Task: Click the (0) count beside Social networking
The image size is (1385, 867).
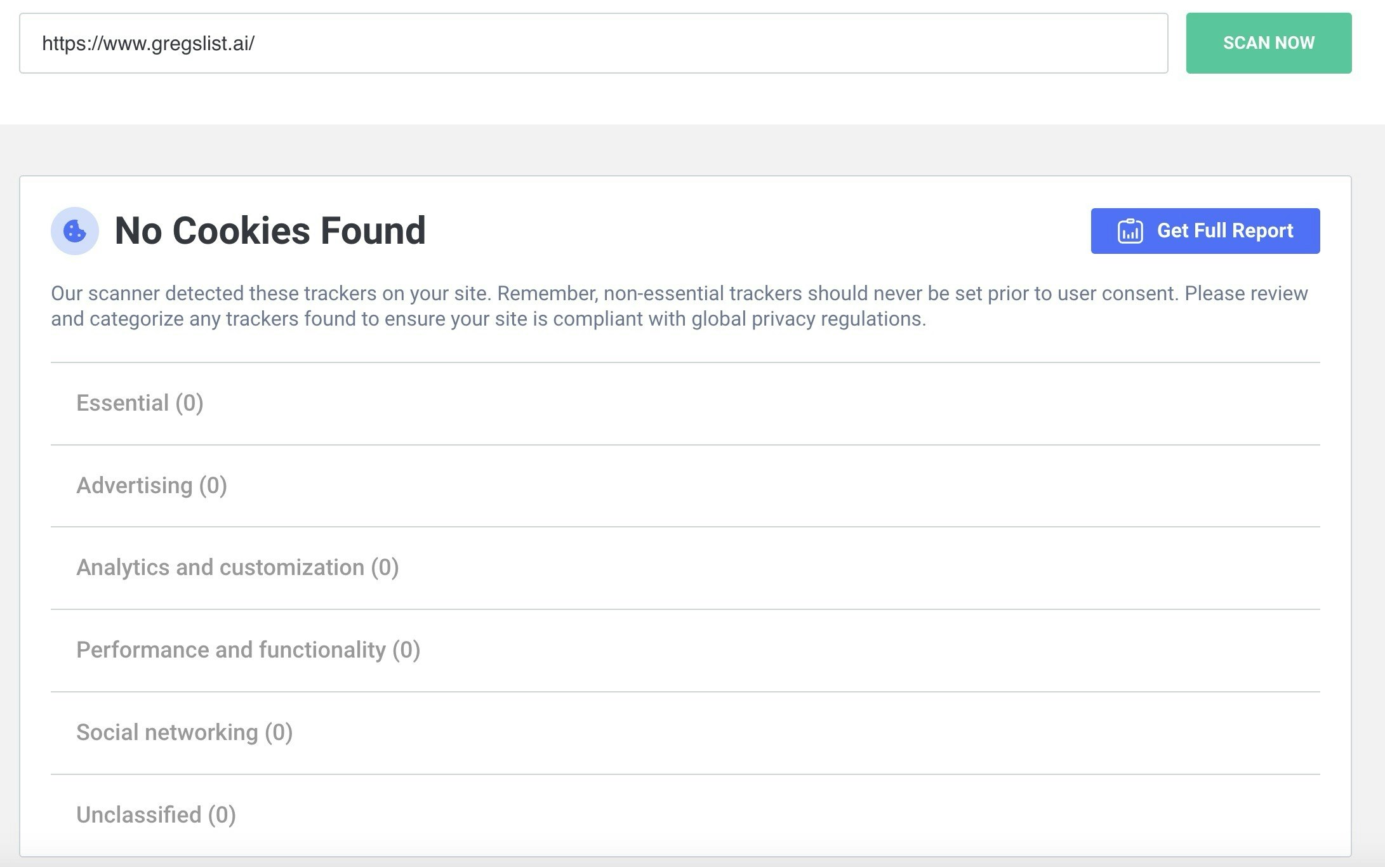Action: click(278, 732)
